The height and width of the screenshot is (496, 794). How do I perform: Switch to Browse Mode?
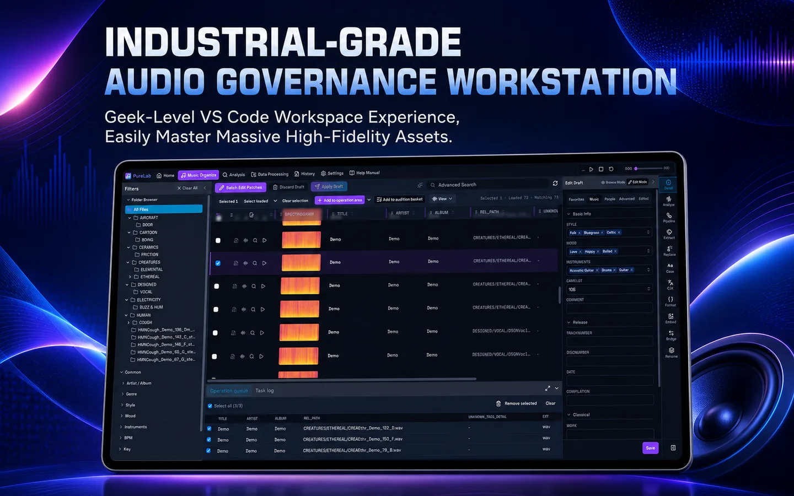click(613, 182)
